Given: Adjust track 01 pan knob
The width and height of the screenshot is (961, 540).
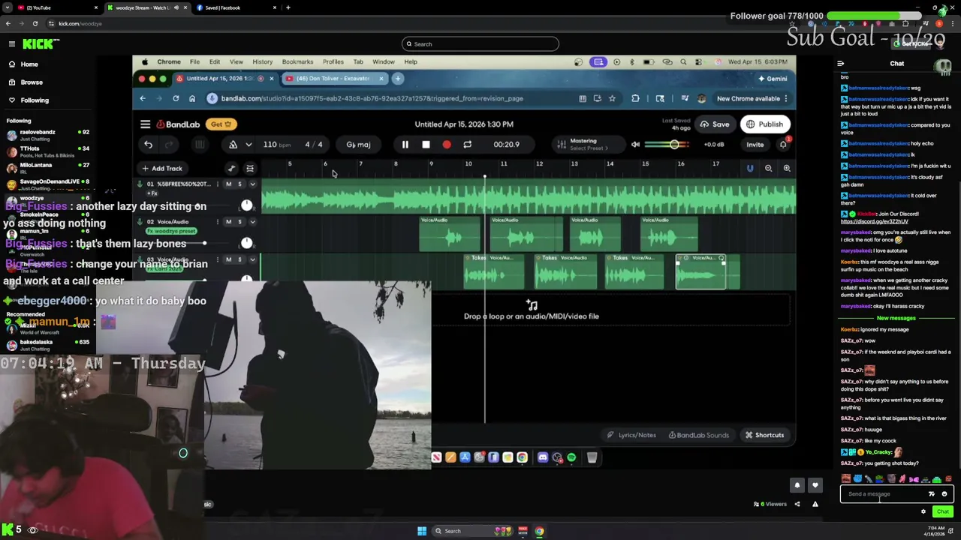Looking at the screenshot, I should point(246,205).
